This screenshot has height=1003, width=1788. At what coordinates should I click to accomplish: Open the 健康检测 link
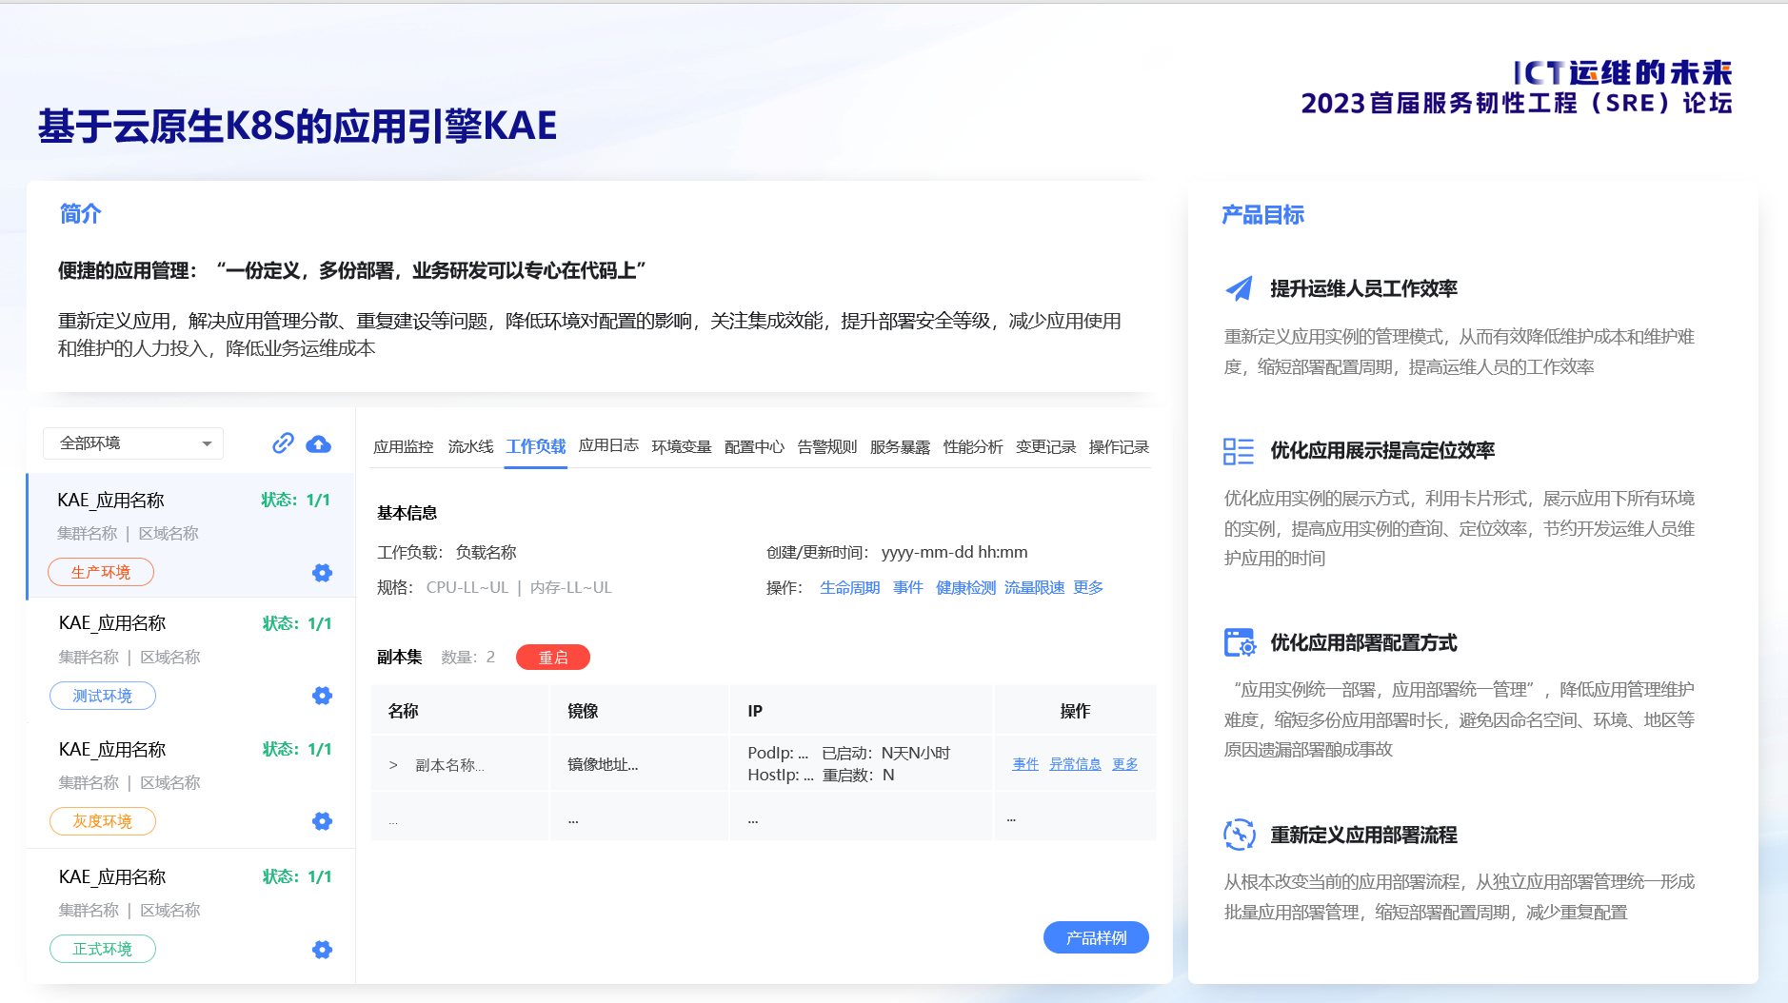click(x=965, y=587)
